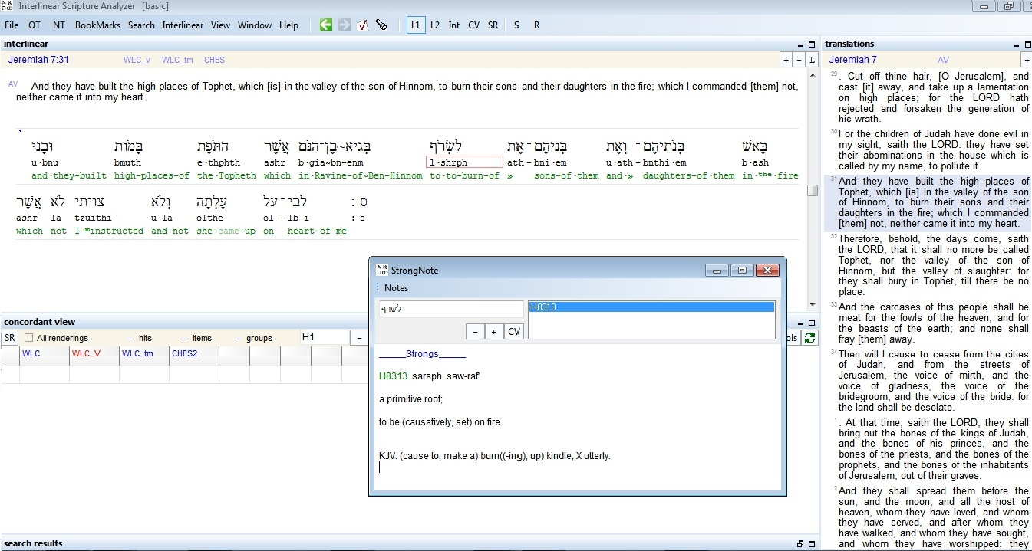The width and height of the screenshot is (1032, 551).
Task: Expand the Notes section in StrongNote
Action: point(396,288)
